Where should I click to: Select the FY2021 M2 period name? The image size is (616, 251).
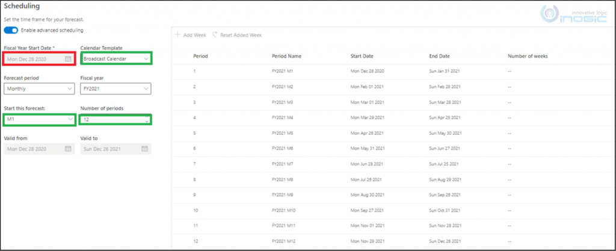click(283, 87)
